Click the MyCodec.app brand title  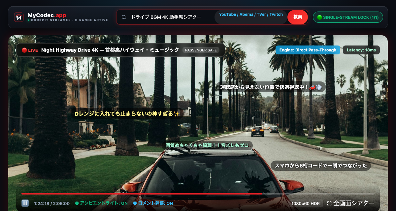coord(47,15)
